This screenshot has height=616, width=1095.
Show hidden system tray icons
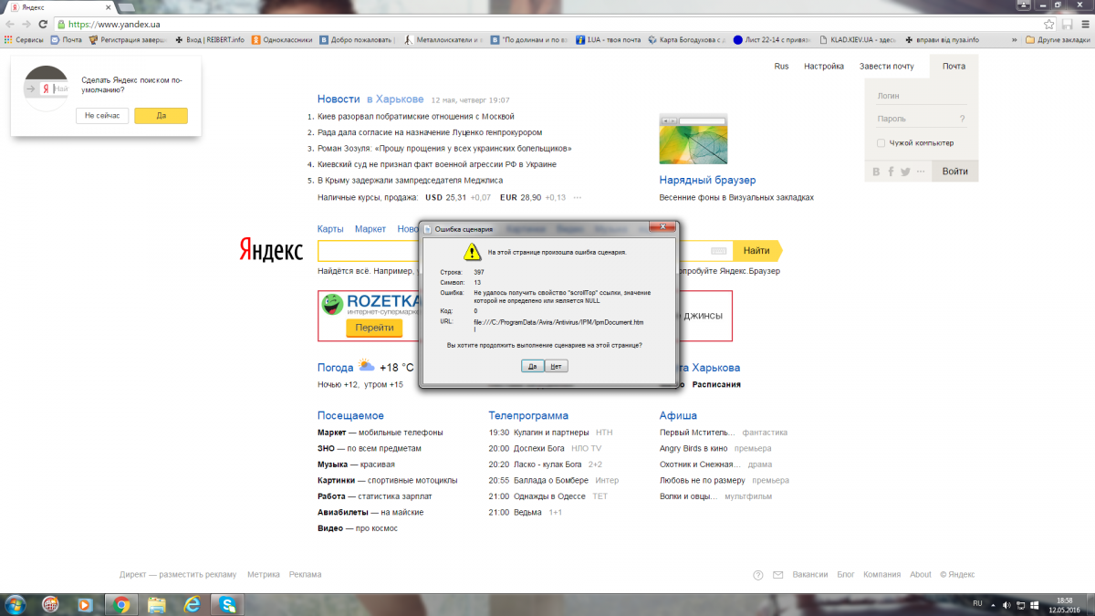(x=995, y=604)
